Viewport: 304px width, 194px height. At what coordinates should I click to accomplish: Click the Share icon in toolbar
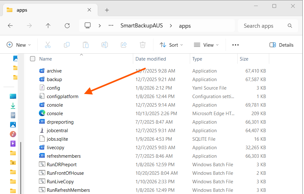124,45
